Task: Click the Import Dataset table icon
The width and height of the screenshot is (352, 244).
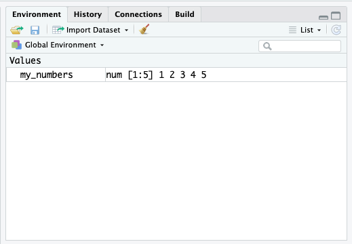Action: [x=58, y=30]
